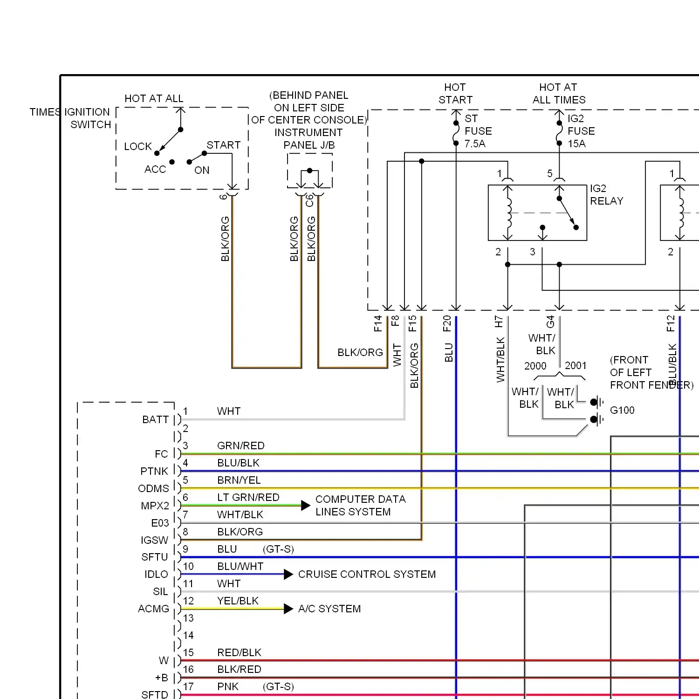The height and width of the screenshot is (699, 699).
Task: Click the LT GRN/RED wire label
Action: pos(248,497)
